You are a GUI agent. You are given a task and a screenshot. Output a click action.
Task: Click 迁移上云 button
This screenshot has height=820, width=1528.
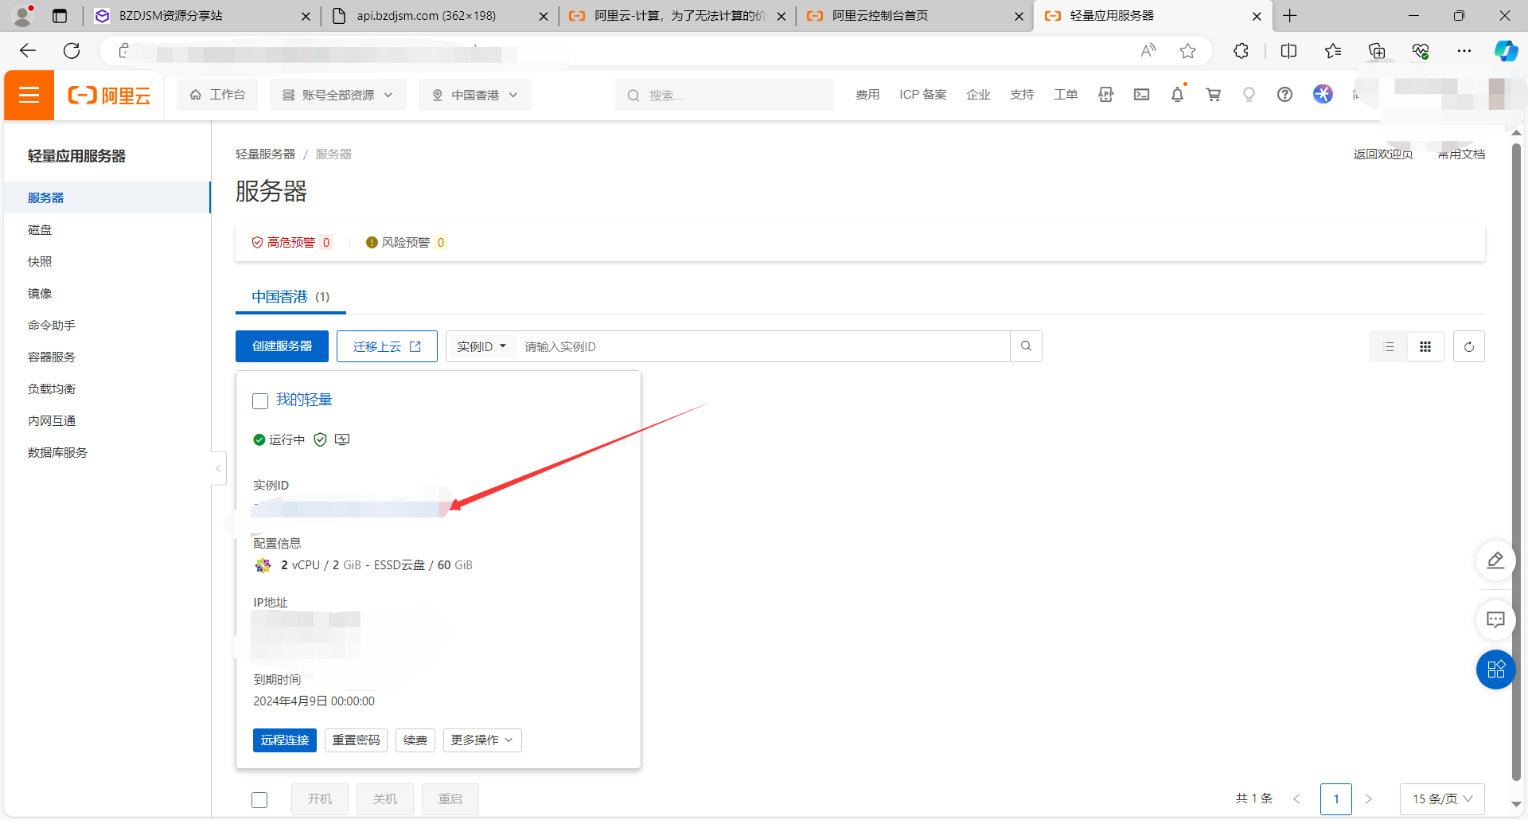387,346
